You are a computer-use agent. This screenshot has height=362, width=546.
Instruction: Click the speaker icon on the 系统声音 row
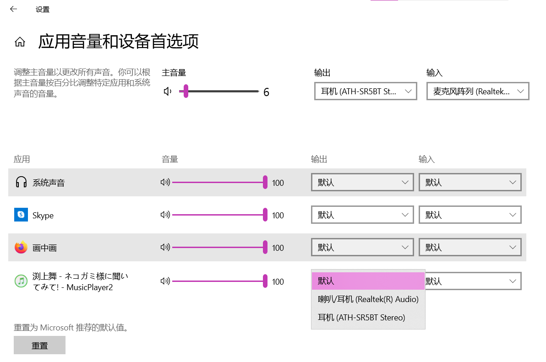point(166,182)
